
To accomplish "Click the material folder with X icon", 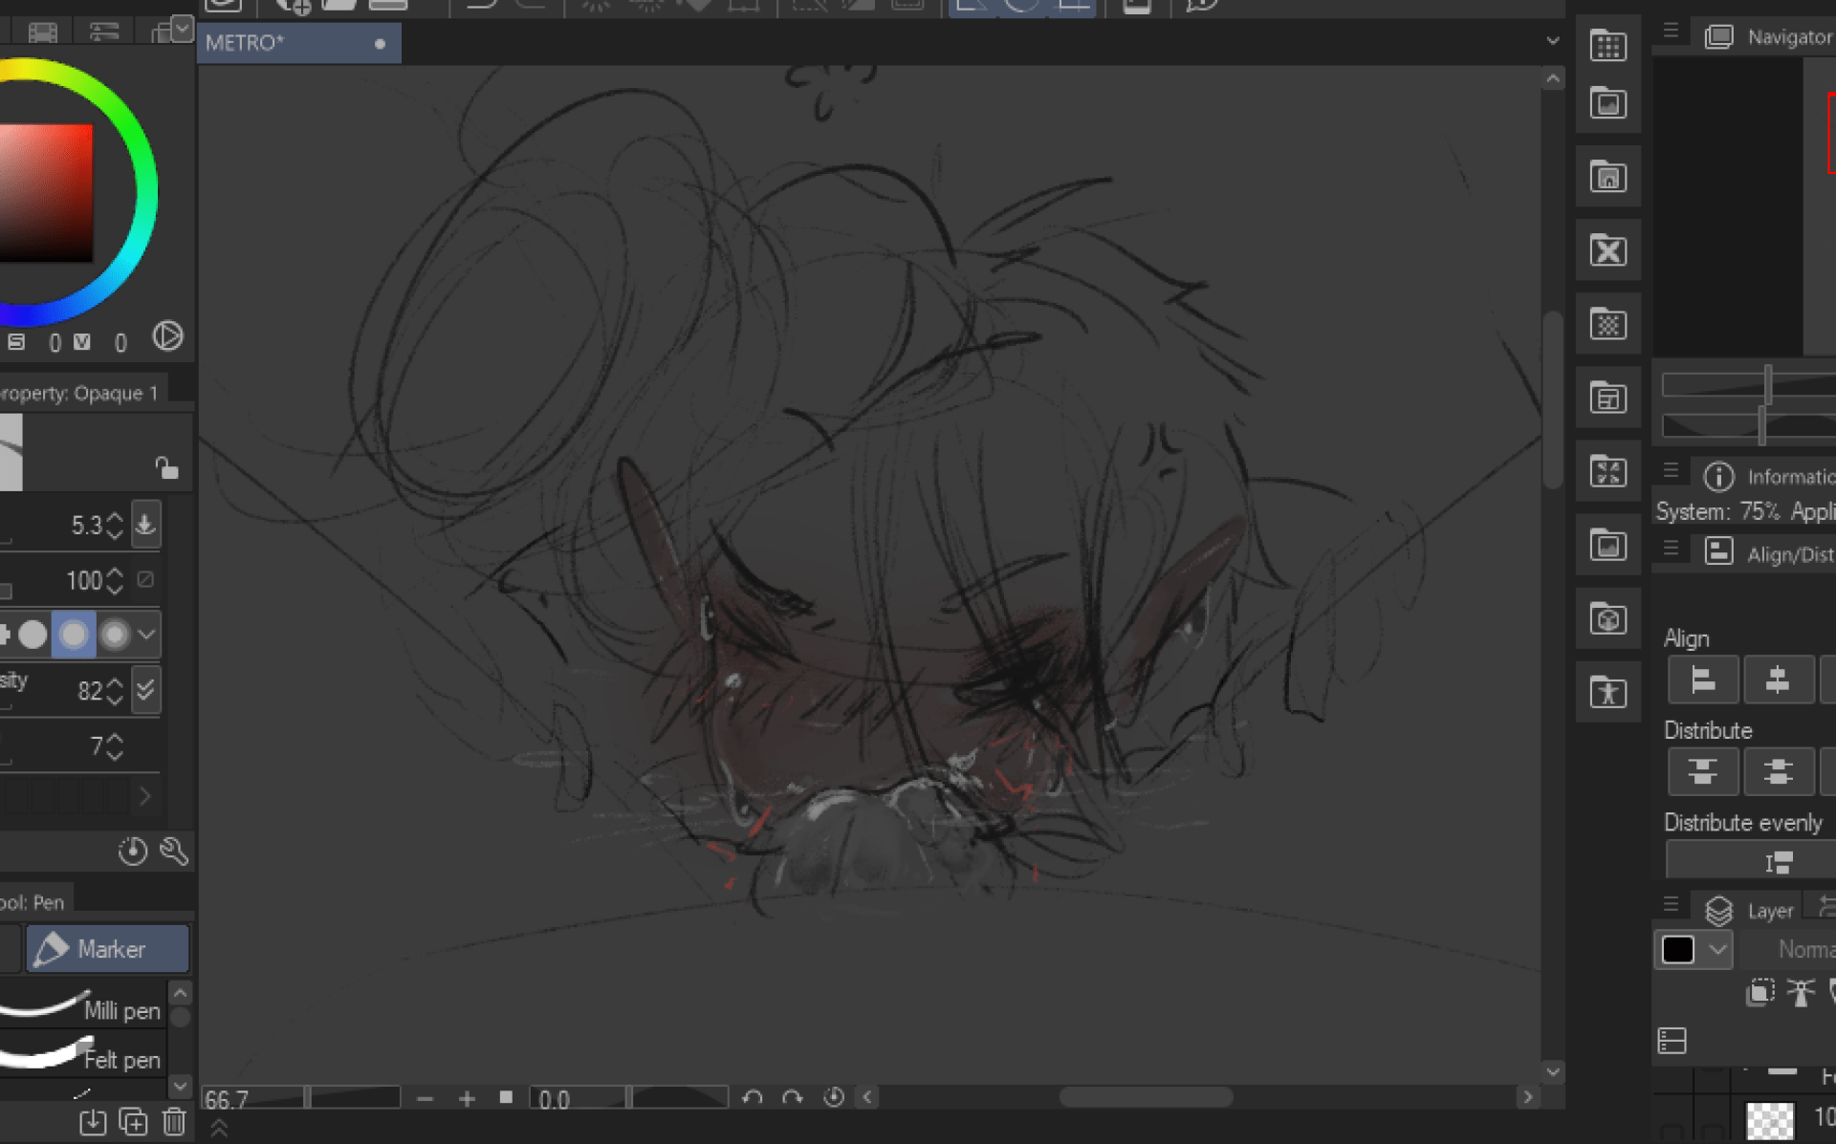I will pyautogui.click(x=1607, y=250).
